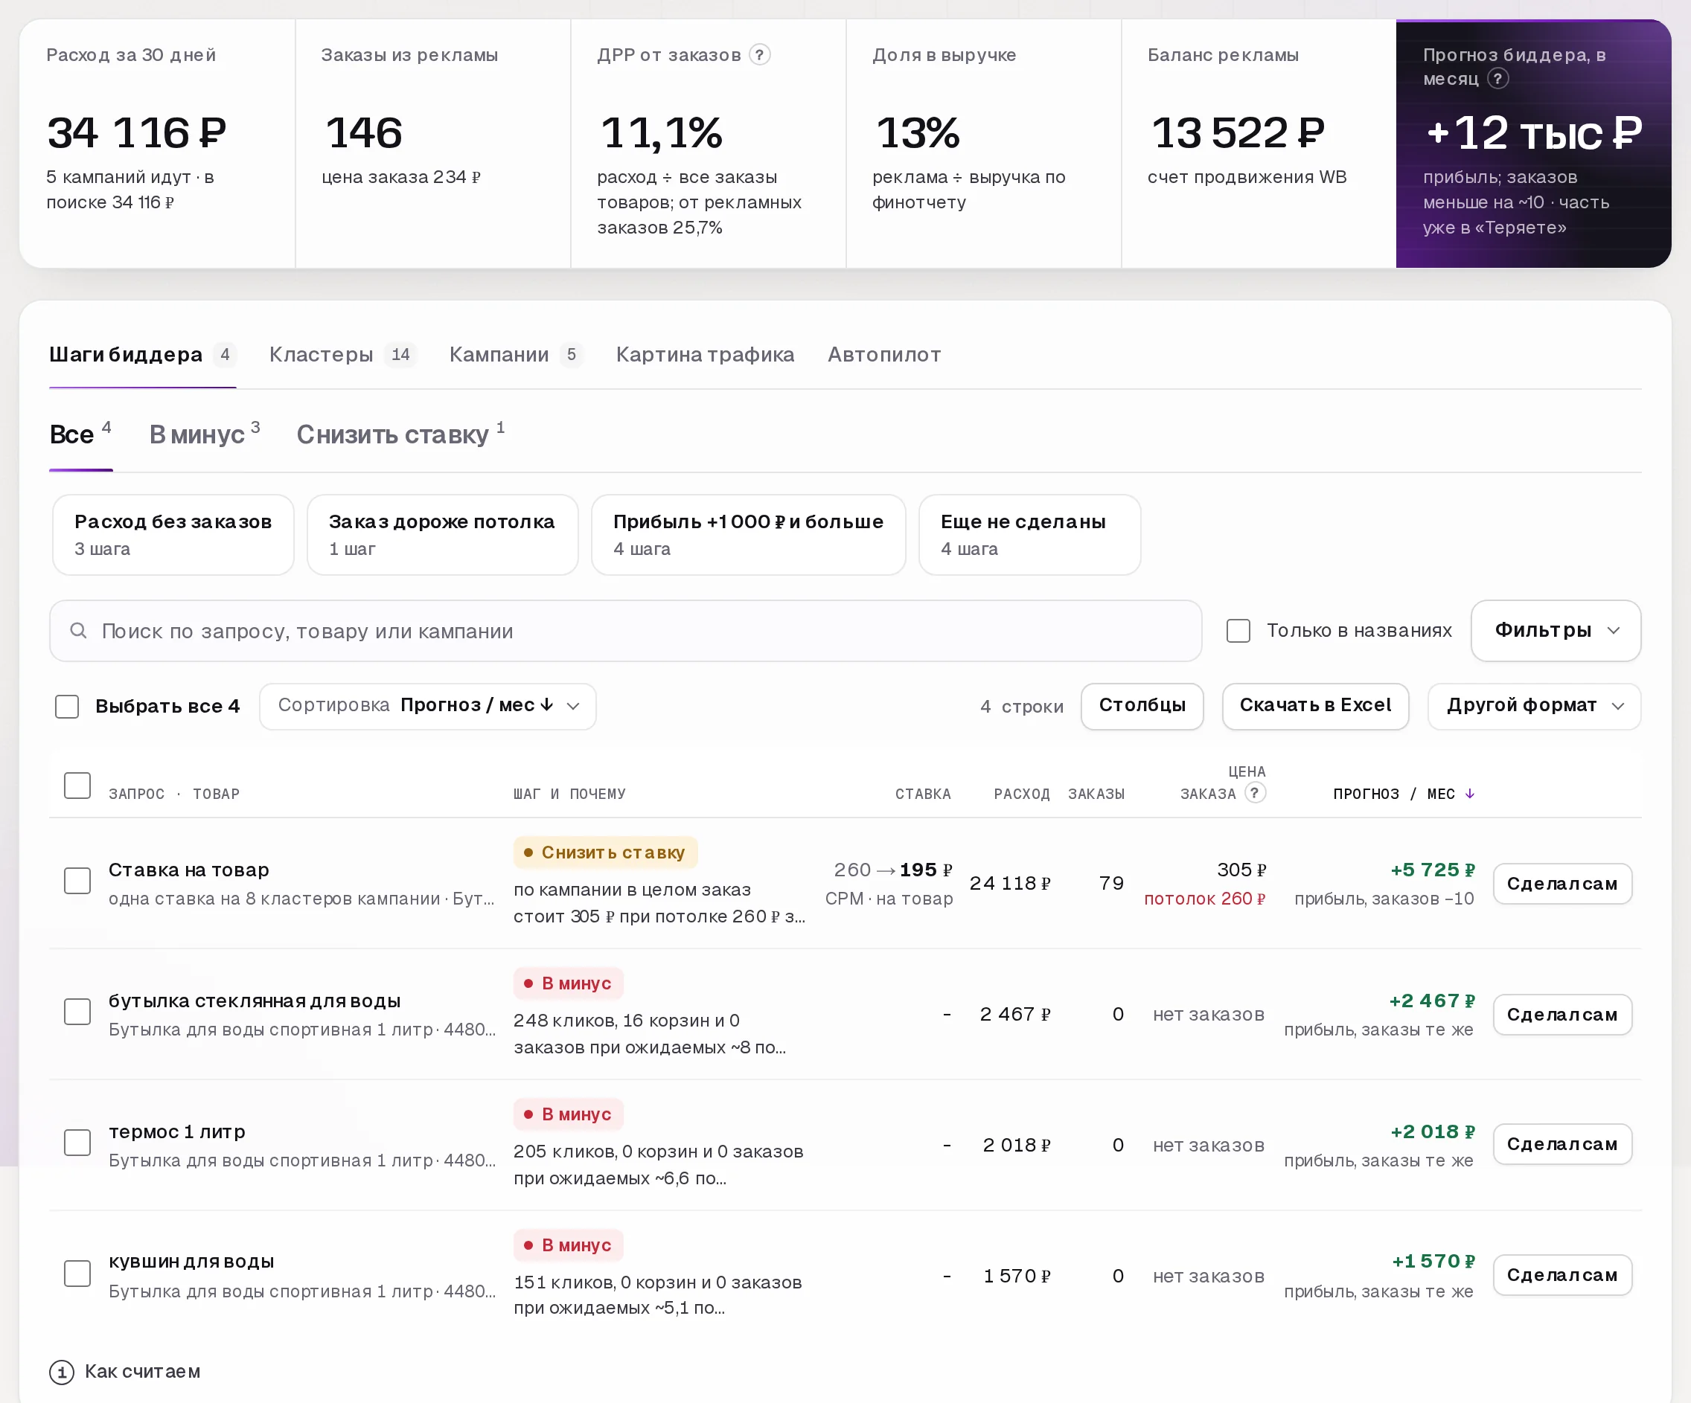Click Сделал сам for бутылка стеклянная для воды
1691x1403 pixels.
(1562, 1015)
